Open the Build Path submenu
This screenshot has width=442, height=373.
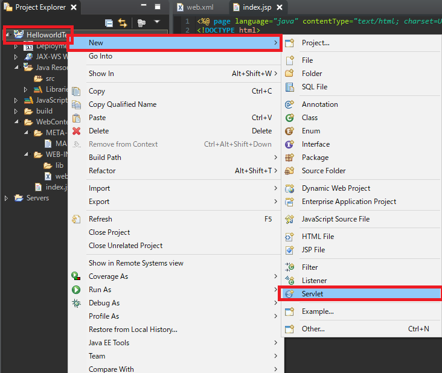point(175,158)
